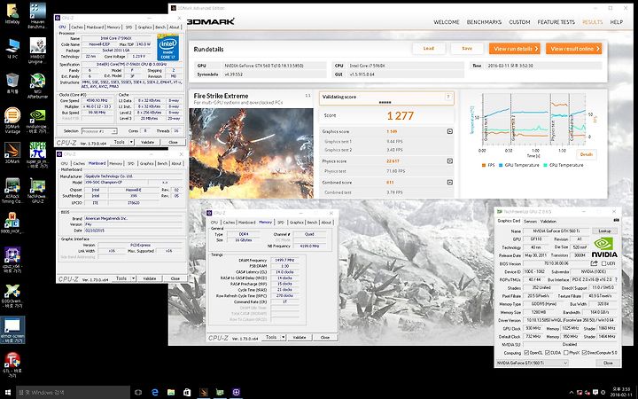Viewport: 638px width, 399px height.
Task: Open the 3DMark desktop shortcut
Action: click(12, 153)
